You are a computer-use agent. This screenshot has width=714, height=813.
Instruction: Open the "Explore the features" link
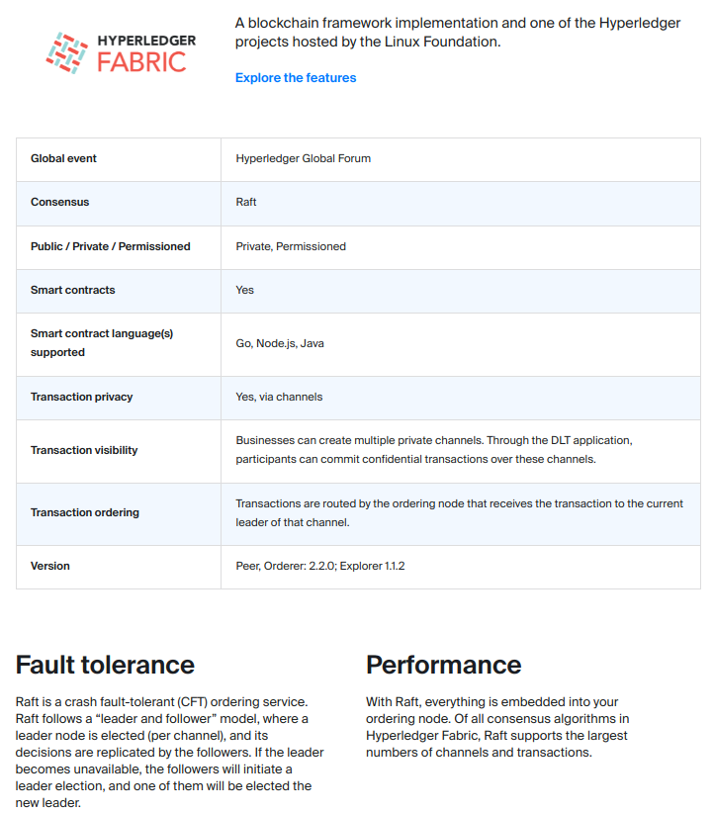coord(296,78)
